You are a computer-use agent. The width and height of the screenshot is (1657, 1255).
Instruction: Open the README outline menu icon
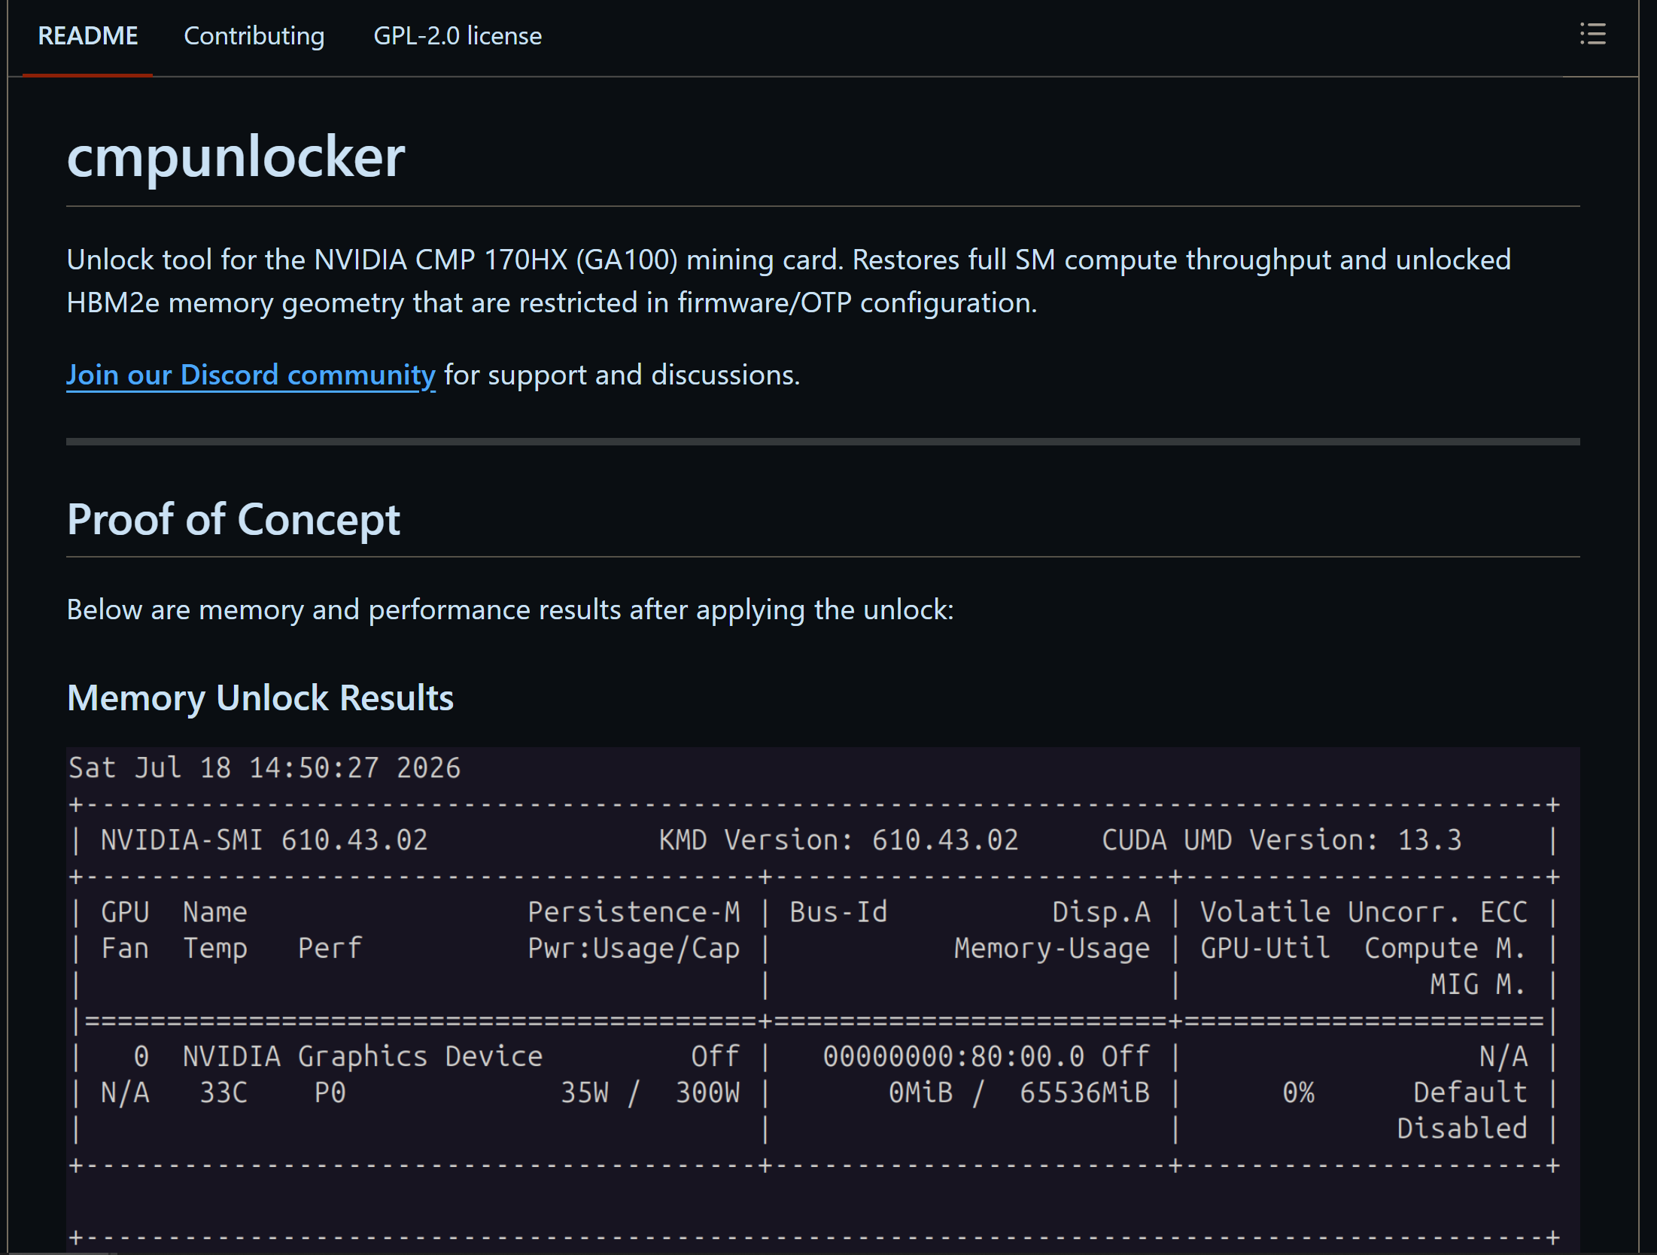point(1592,35)
